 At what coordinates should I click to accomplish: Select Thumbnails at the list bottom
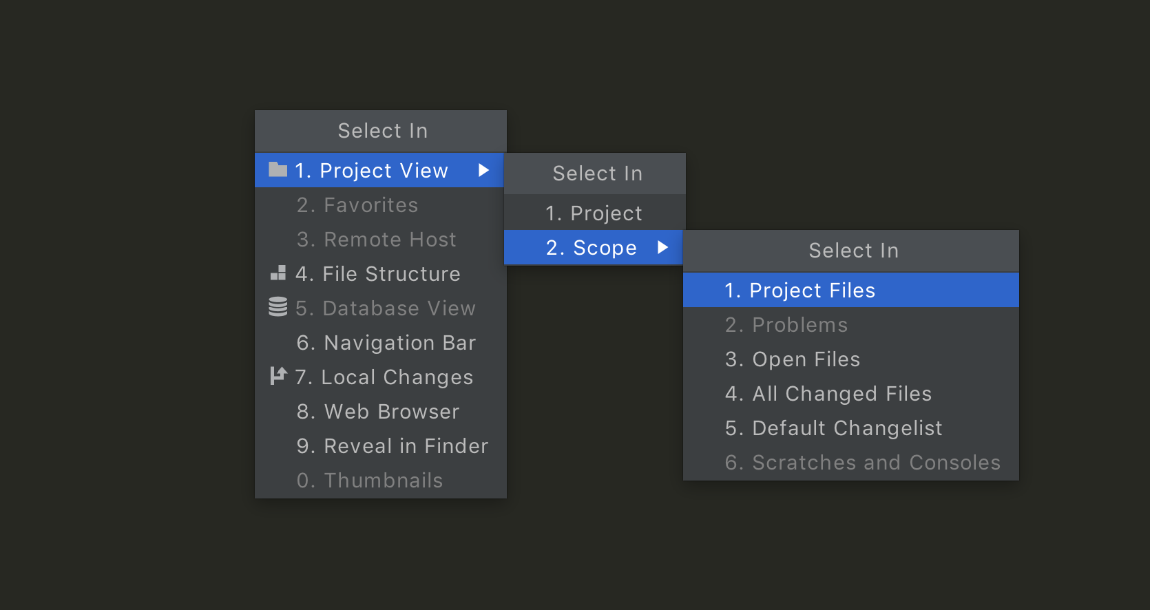(x=369, y=481)
